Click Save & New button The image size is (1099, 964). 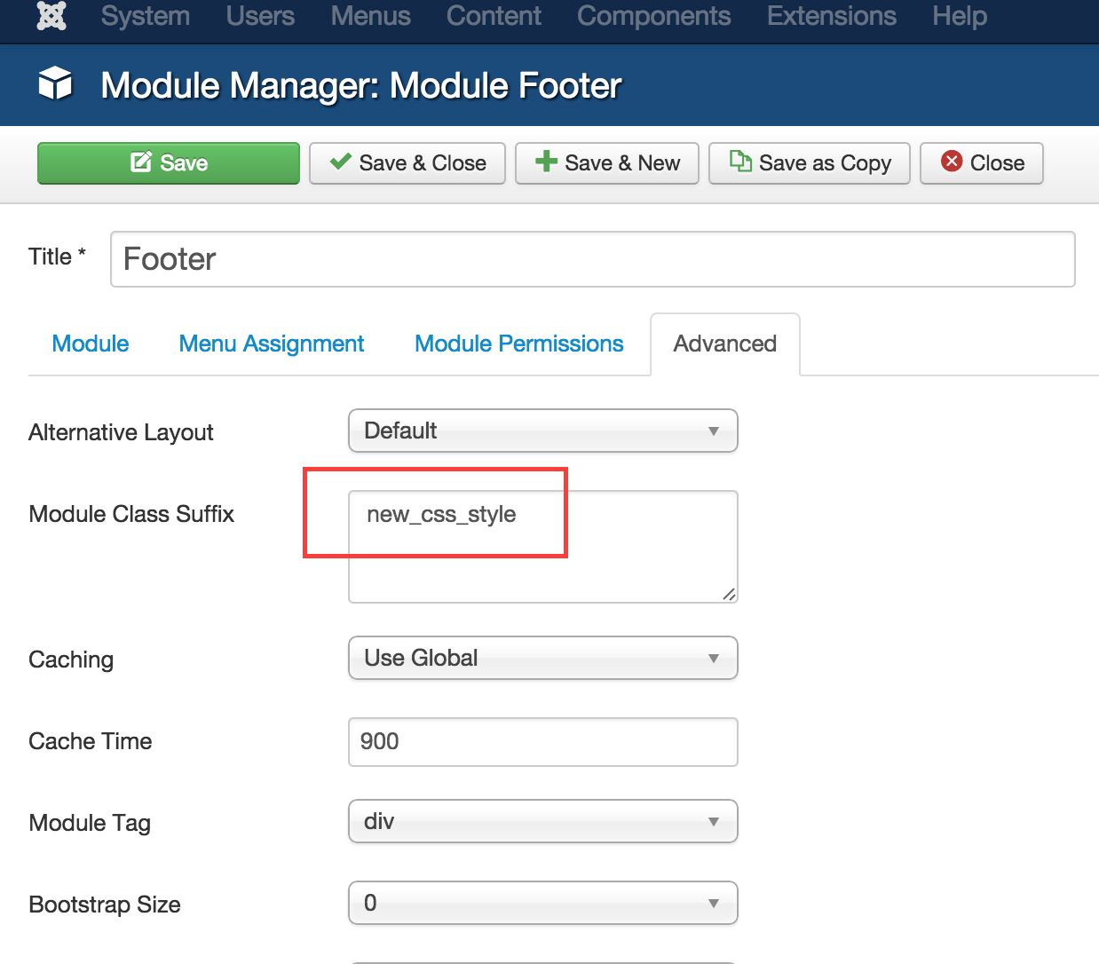(607, 163)
